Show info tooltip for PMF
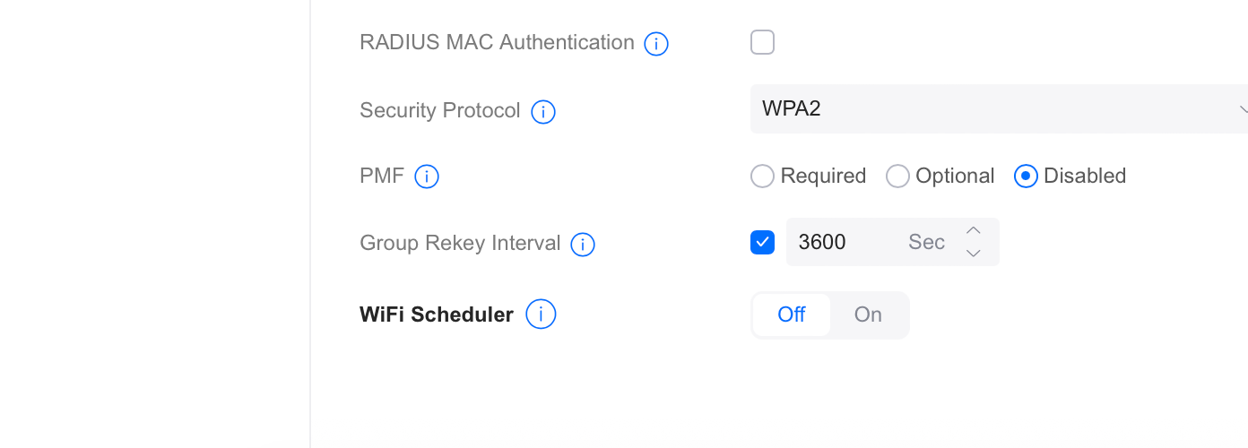Screen dimensions: 1248x448 (x=427, y=177)
